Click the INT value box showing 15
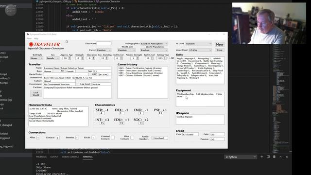The width and height of the screenshot is (311, 175). coord(102,123)
